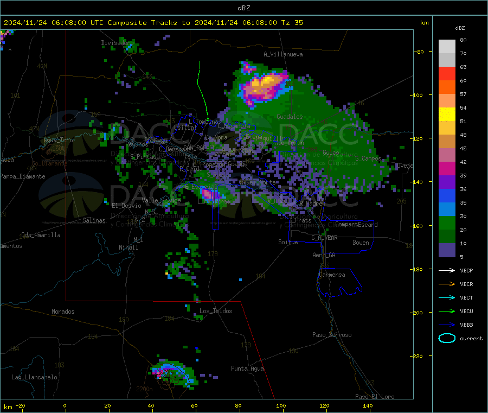This screenshot has height=413, width=488.
Task: Click the 'Nihuil' map label
Action: pos(128,247)
